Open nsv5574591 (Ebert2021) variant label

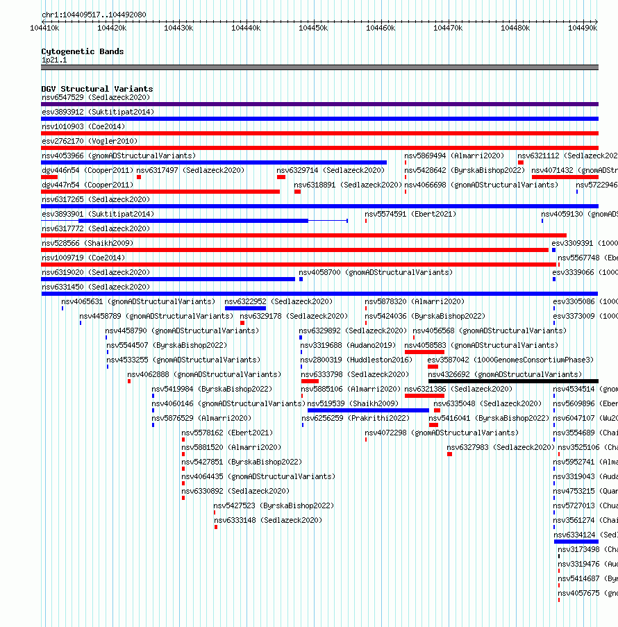coord(410,214)
